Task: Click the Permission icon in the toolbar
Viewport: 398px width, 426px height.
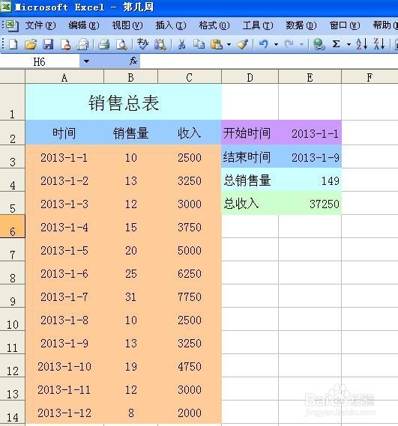Action: pos(65,45)
